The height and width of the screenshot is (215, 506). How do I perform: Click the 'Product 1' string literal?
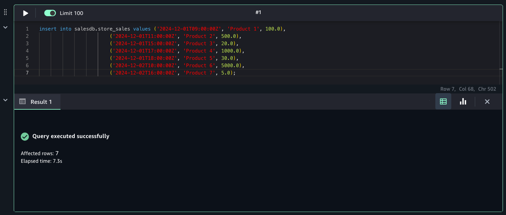tap(243, 29)
